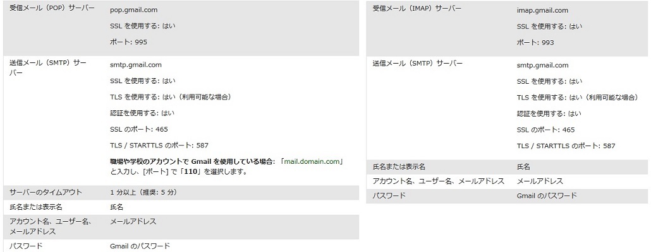Click the サーバーのタイムアウト label
The height and width of the screenshot is (252, 651).
click(x=49, y=192)
